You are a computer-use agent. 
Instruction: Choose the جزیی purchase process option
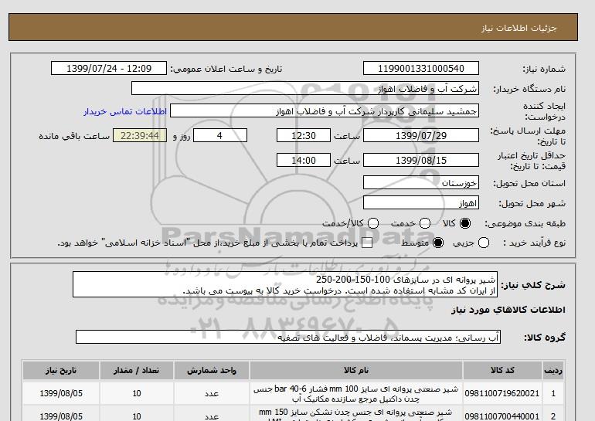(484, 243)
